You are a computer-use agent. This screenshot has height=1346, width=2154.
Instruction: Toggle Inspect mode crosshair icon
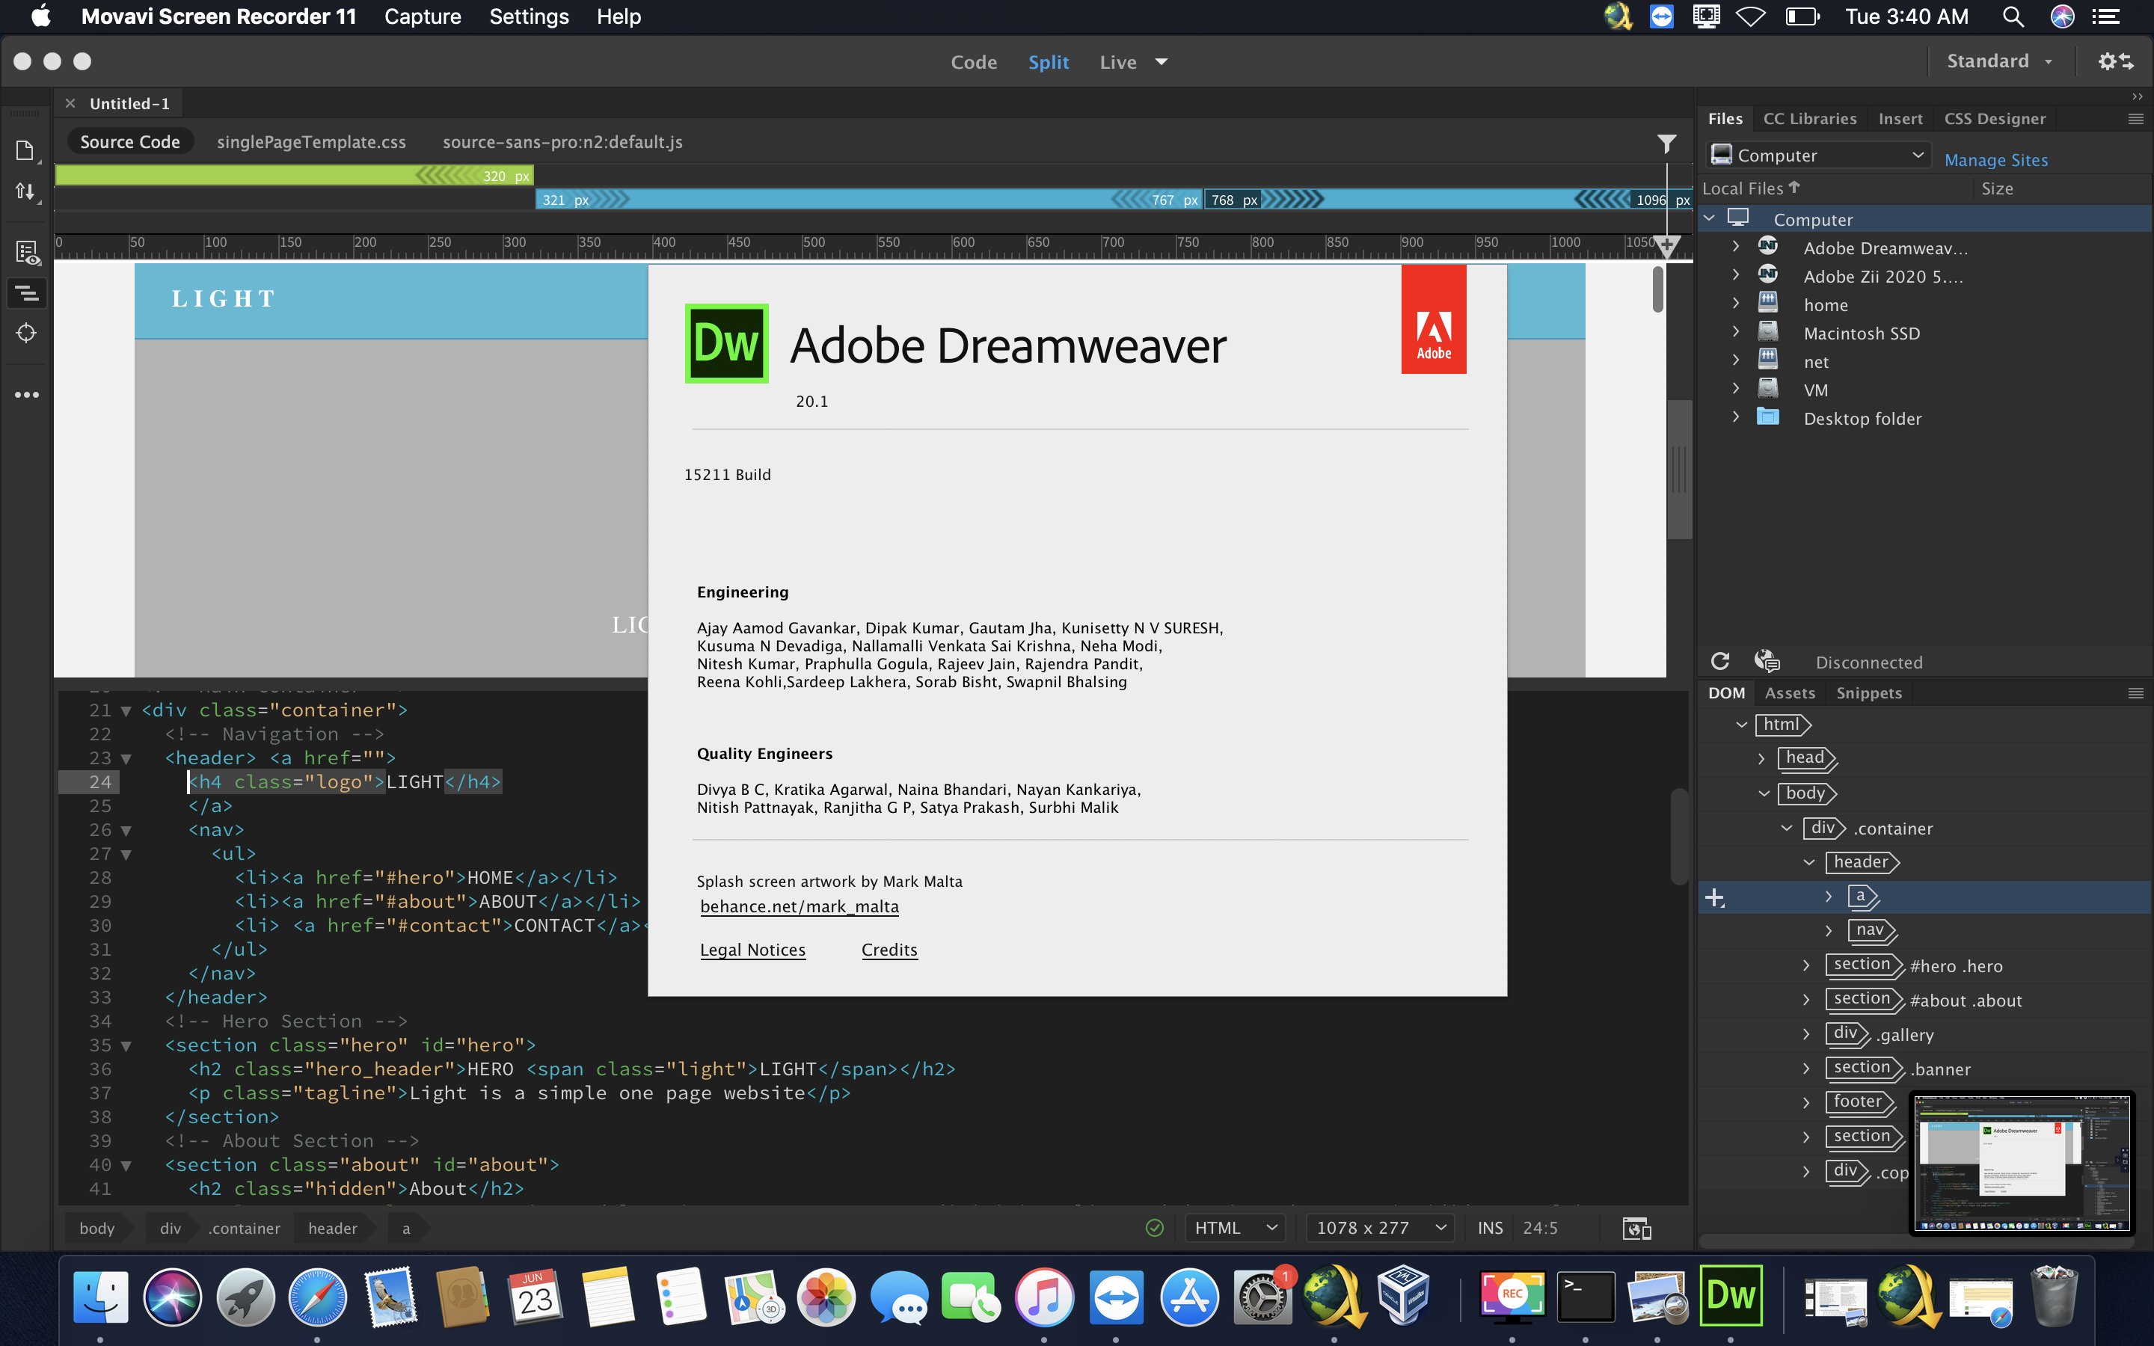pyautogui.click(x=27, y=333)
